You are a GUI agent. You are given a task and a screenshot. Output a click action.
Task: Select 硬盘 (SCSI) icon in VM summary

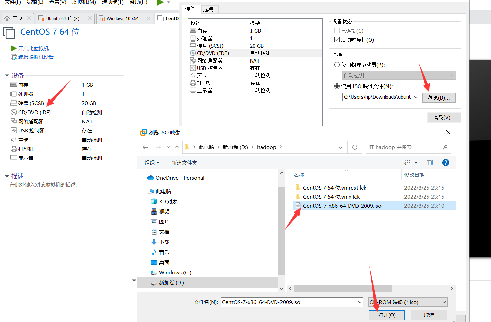14,103
